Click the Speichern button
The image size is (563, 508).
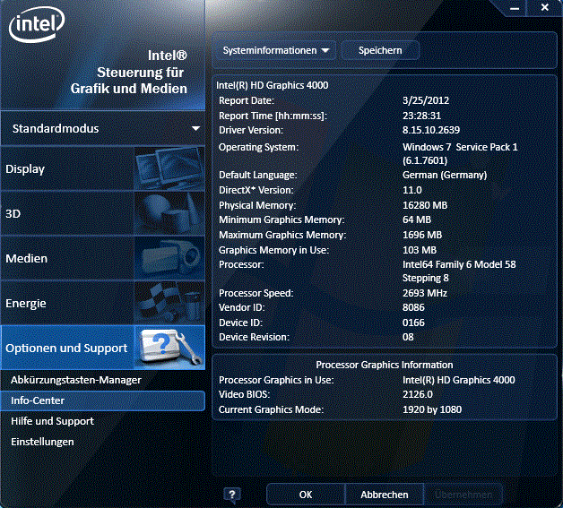[x=380, y=51]
